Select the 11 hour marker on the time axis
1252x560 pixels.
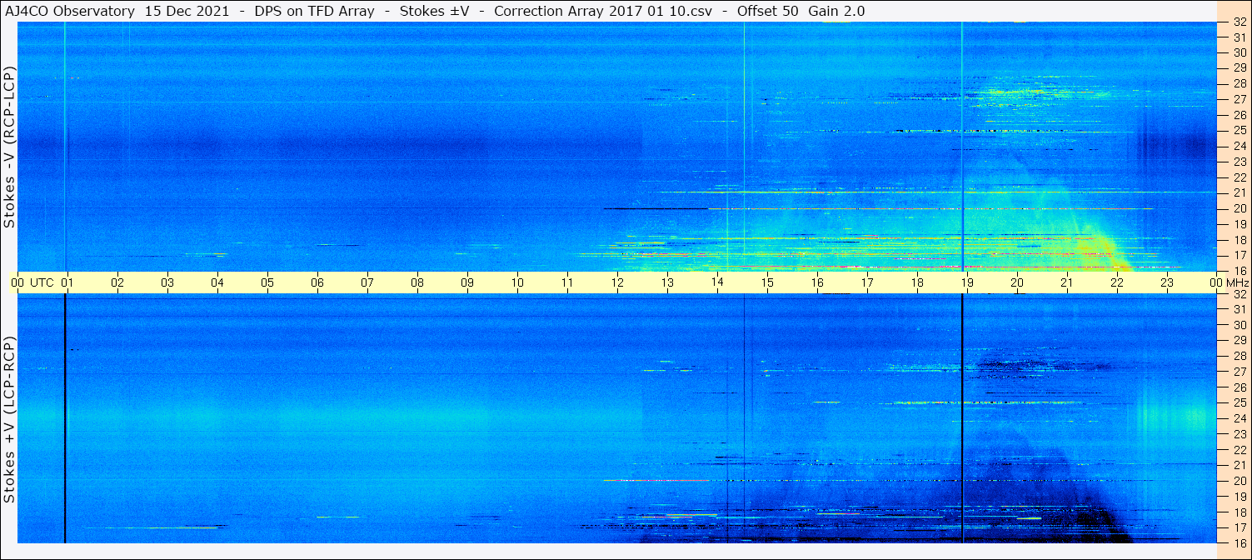click(567, 282)
